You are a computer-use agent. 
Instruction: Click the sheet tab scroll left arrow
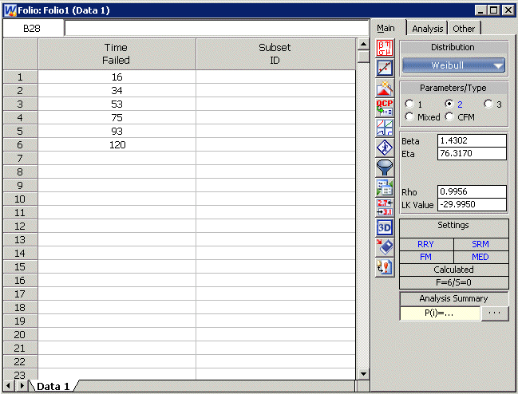10,386
